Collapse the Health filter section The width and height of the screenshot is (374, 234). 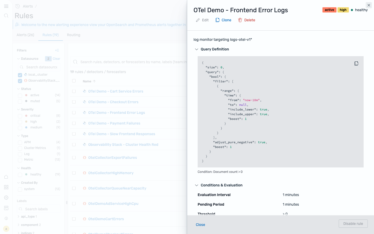click(x=18, y=168)
